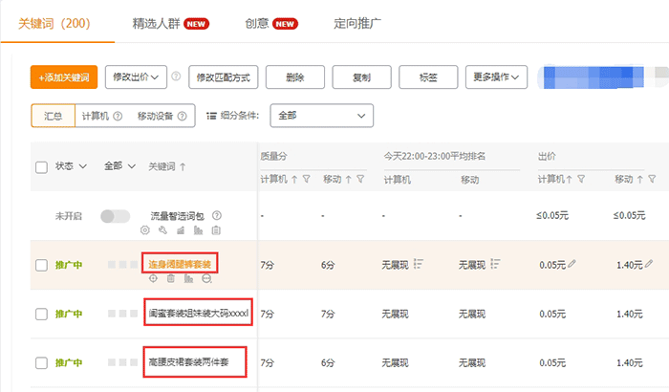Click the chart icon under 连身阔腿裤套装
Viewport: 669px width, 392px height.
click(188, 278)
